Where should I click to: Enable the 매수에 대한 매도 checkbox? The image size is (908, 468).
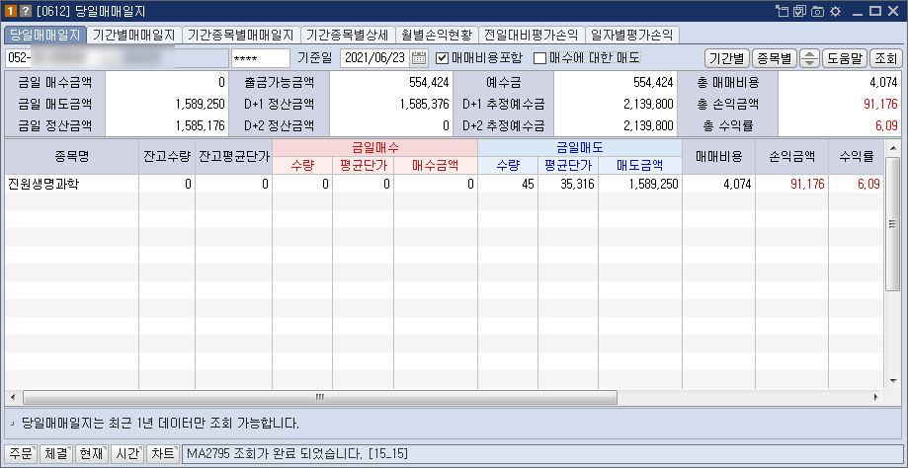[539, 58]
